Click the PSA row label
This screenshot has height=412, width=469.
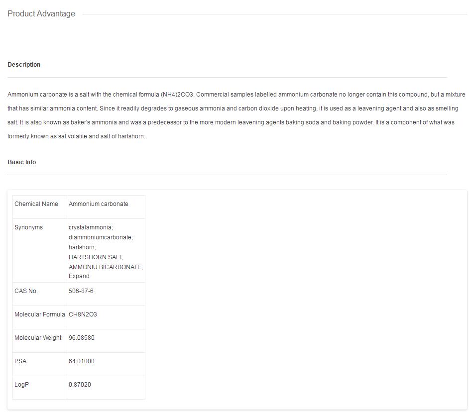(x=20, y=361)
